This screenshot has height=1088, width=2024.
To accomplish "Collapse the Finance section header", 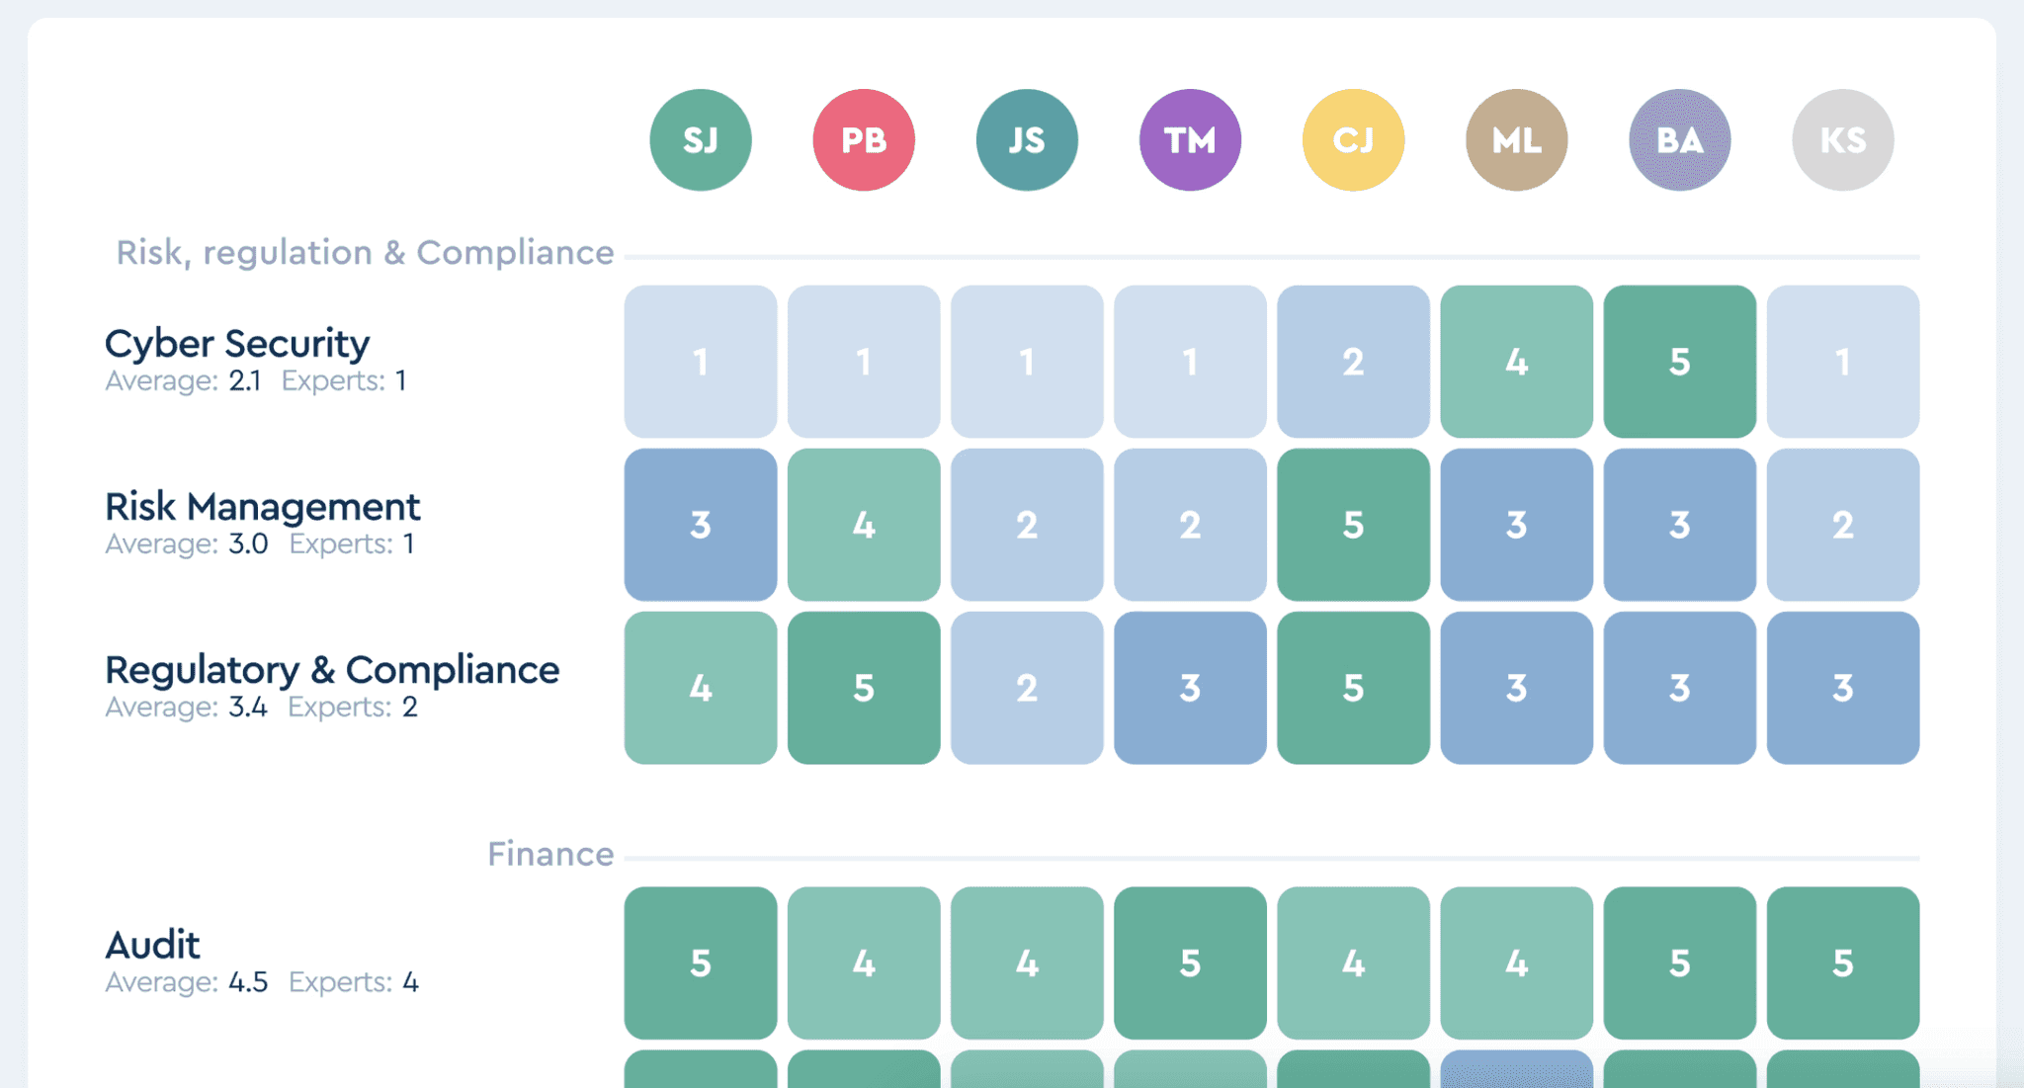I will [x=550, y=853].
